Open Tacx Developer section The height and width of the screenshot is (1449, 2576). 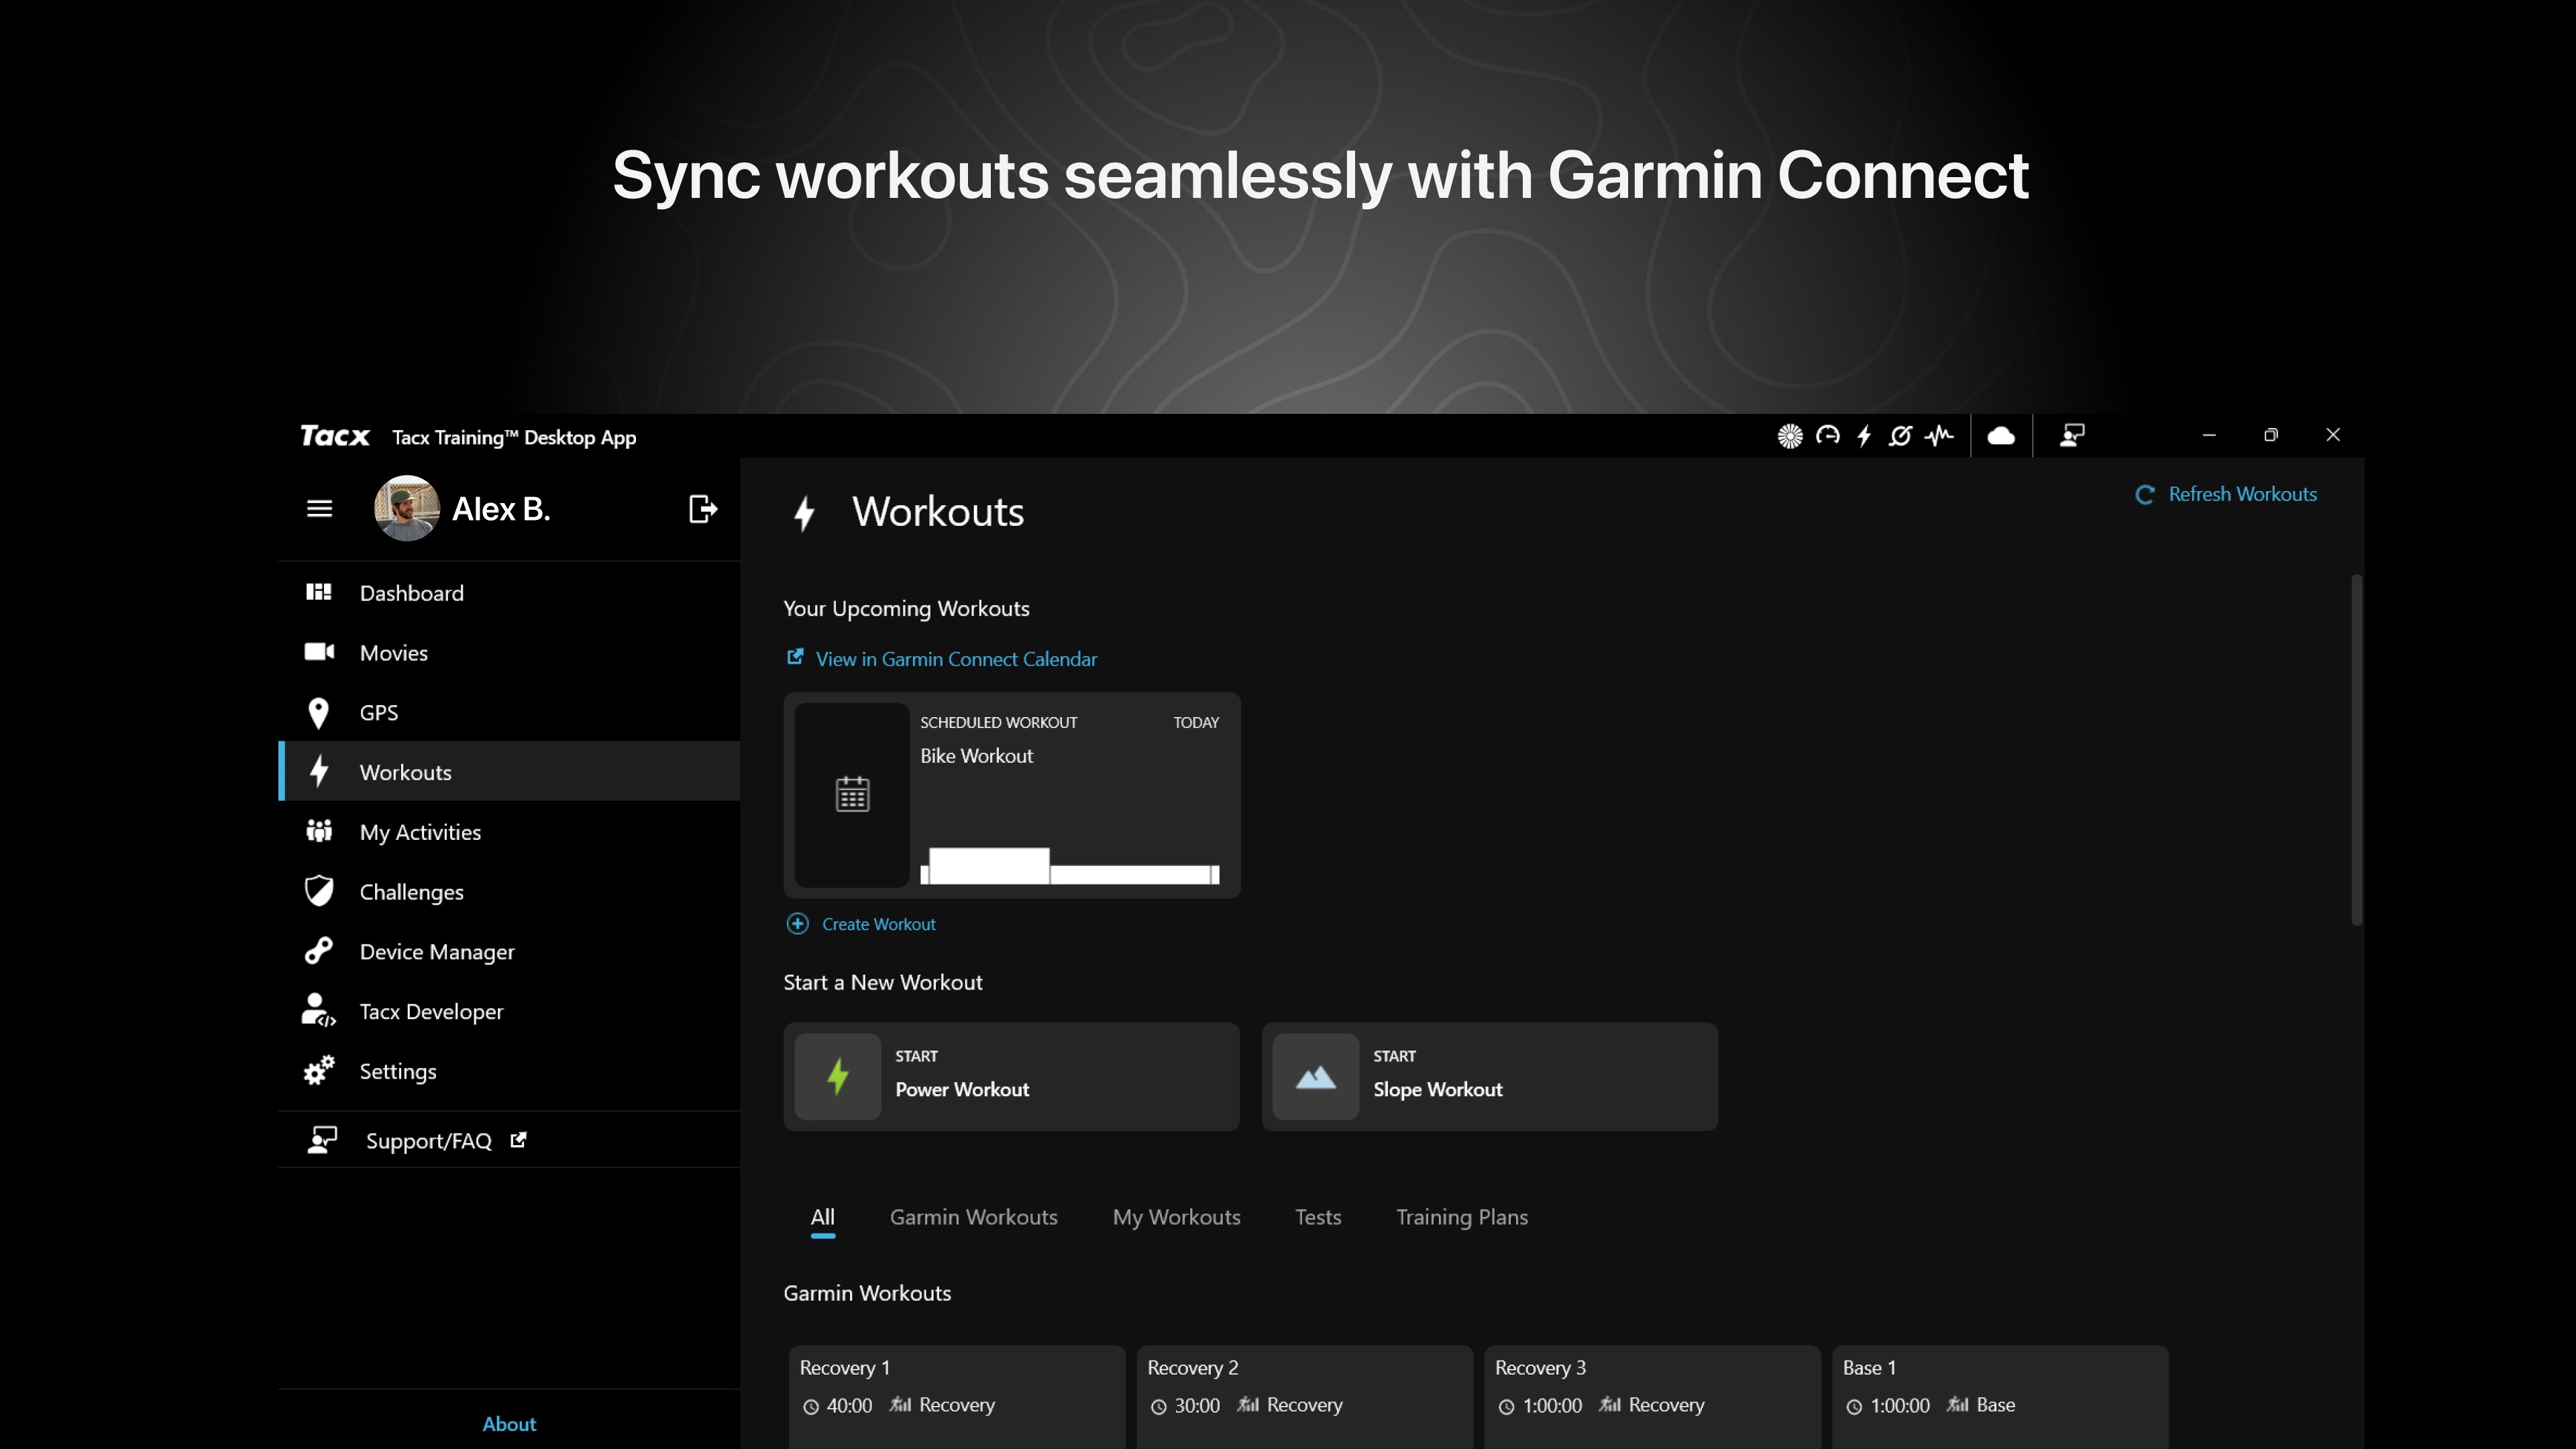point(509,1012)
